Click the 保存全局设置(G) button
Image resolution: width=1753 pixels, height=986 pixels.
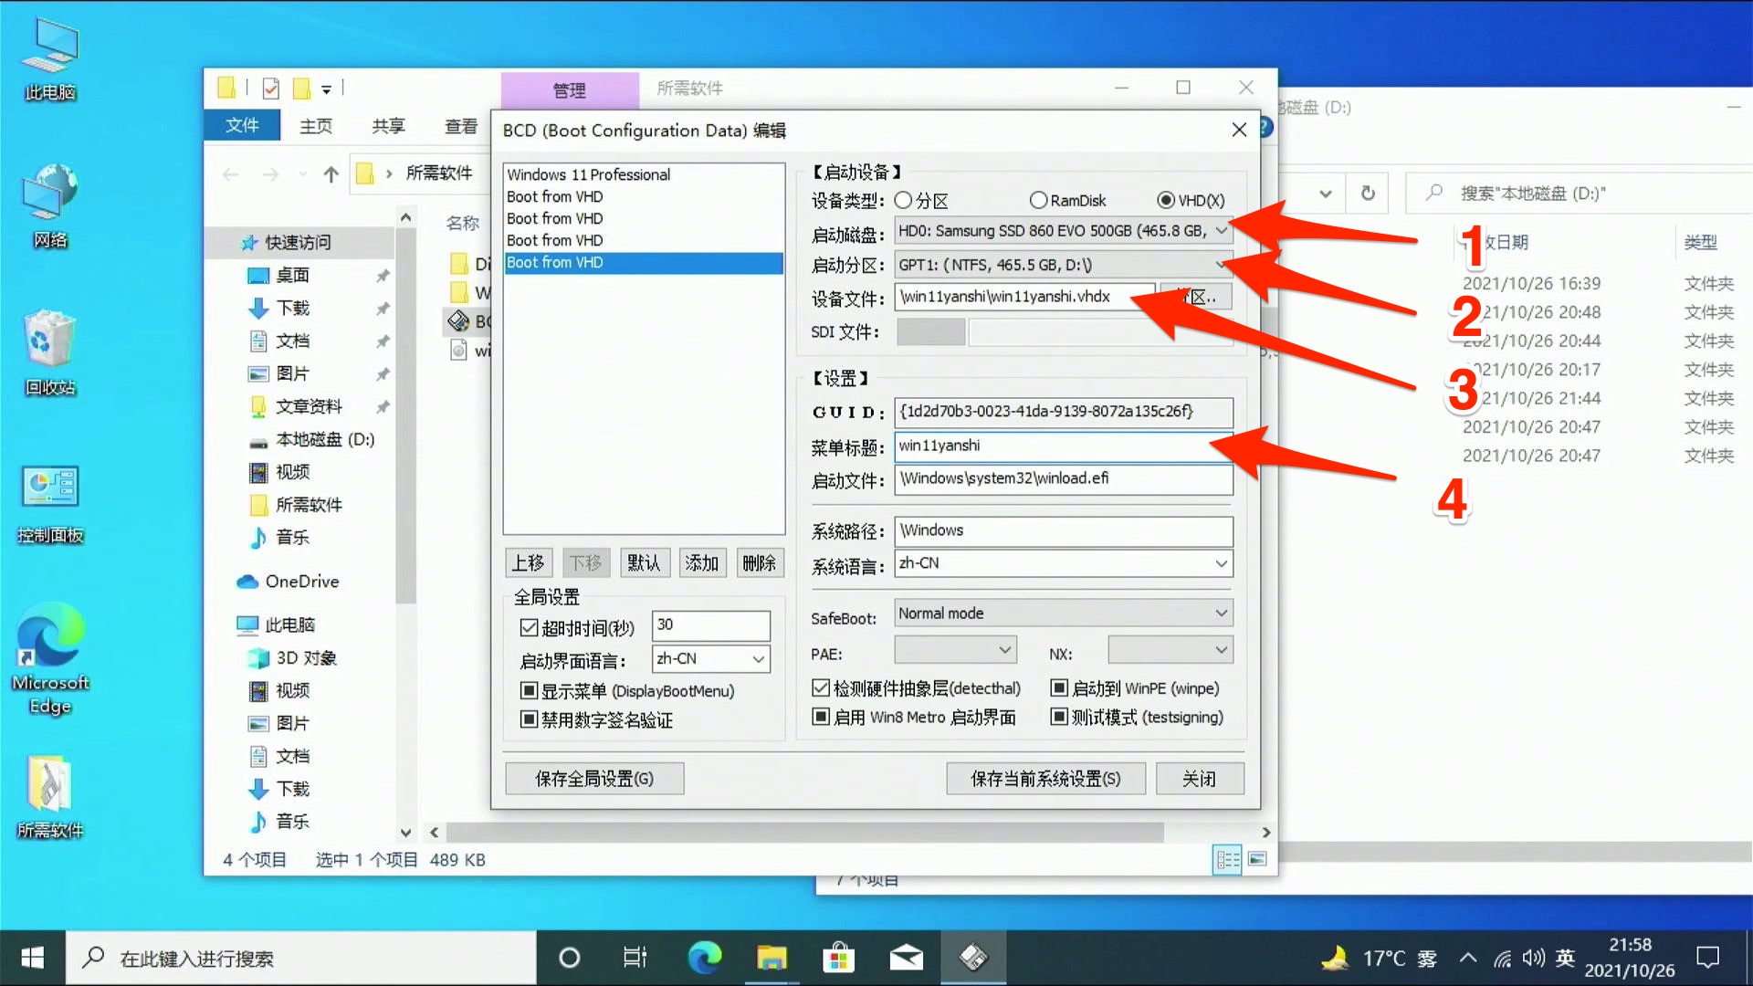(x=593, y=778)
